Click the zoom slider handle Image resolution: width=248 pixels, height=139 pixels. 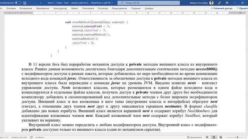tap(237, 137)
